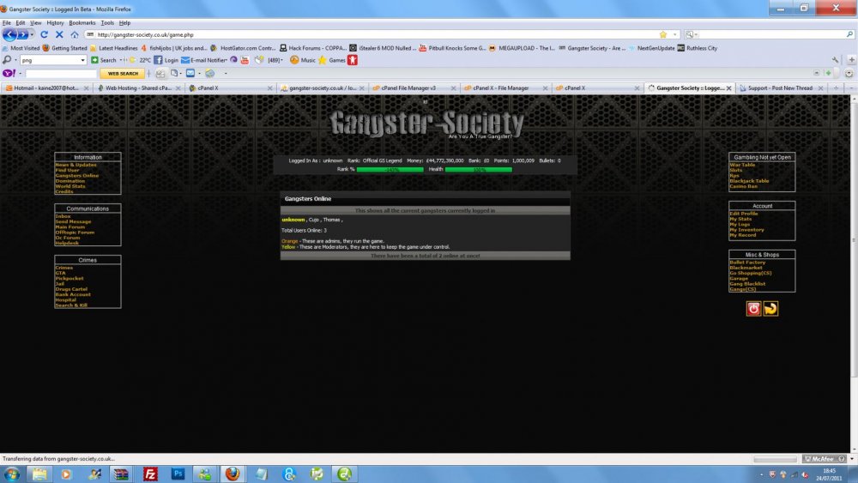Open the Blackjack Table link
Viewport: 858px width, 483px height.
pyautogui.click(x=748, y=181)
